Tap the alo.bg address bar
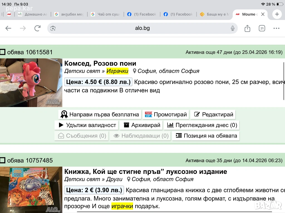Image resolution: width=285 pixels, height=213 pixels. click(x=142, y=28)
